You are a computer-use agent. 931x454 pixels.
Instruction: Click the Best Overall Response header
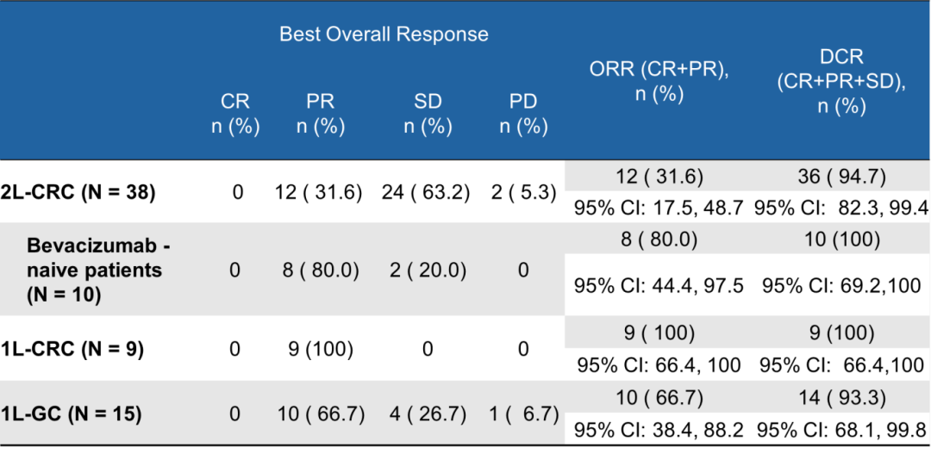(x=384, y=35)
